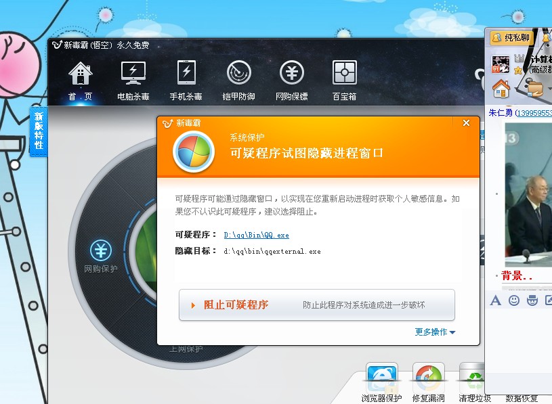
Task: Open the D:\qq\Bin\QQ.exe link
Action: (256, 235)
